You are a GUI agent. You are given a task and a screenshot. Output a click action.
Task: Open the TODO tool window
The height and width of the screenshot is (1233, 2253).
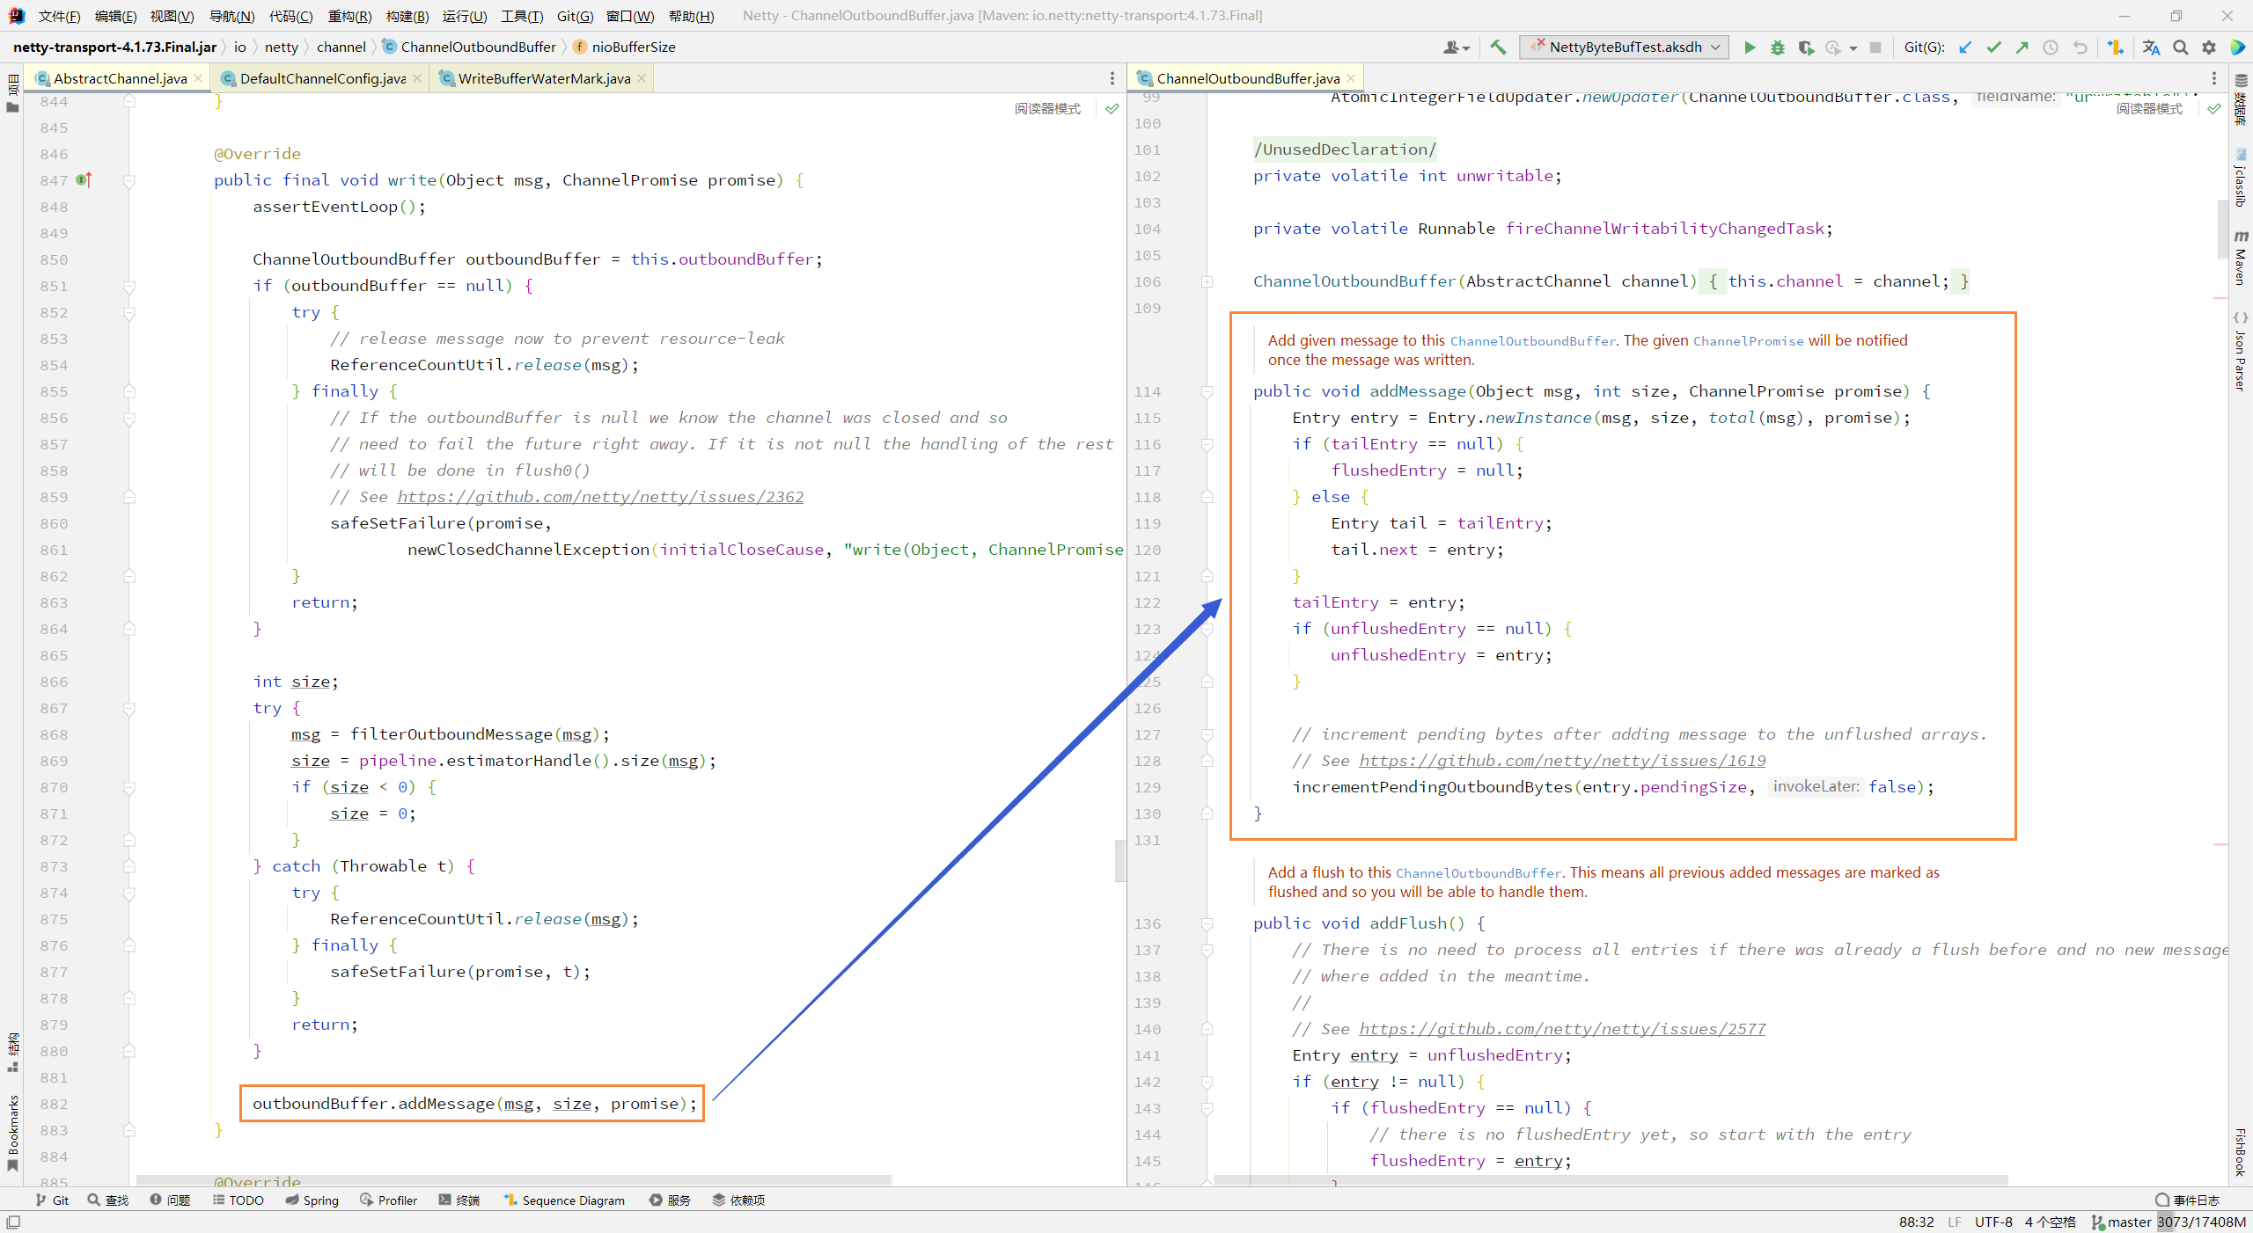point(238,1200)
